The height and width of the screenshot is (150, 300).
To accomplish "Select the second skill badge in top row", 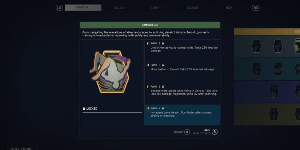I will [x=278, y=46].
